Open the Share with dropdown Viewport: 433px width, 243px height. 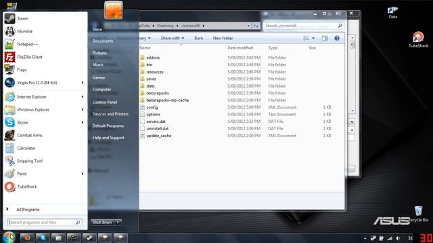pos(173,38)
